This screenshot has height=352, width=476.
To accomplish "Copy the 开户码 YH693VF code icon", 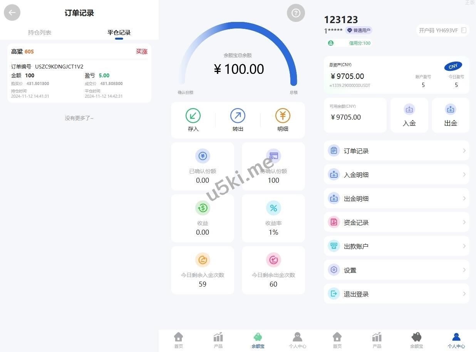I will (464, 30).
